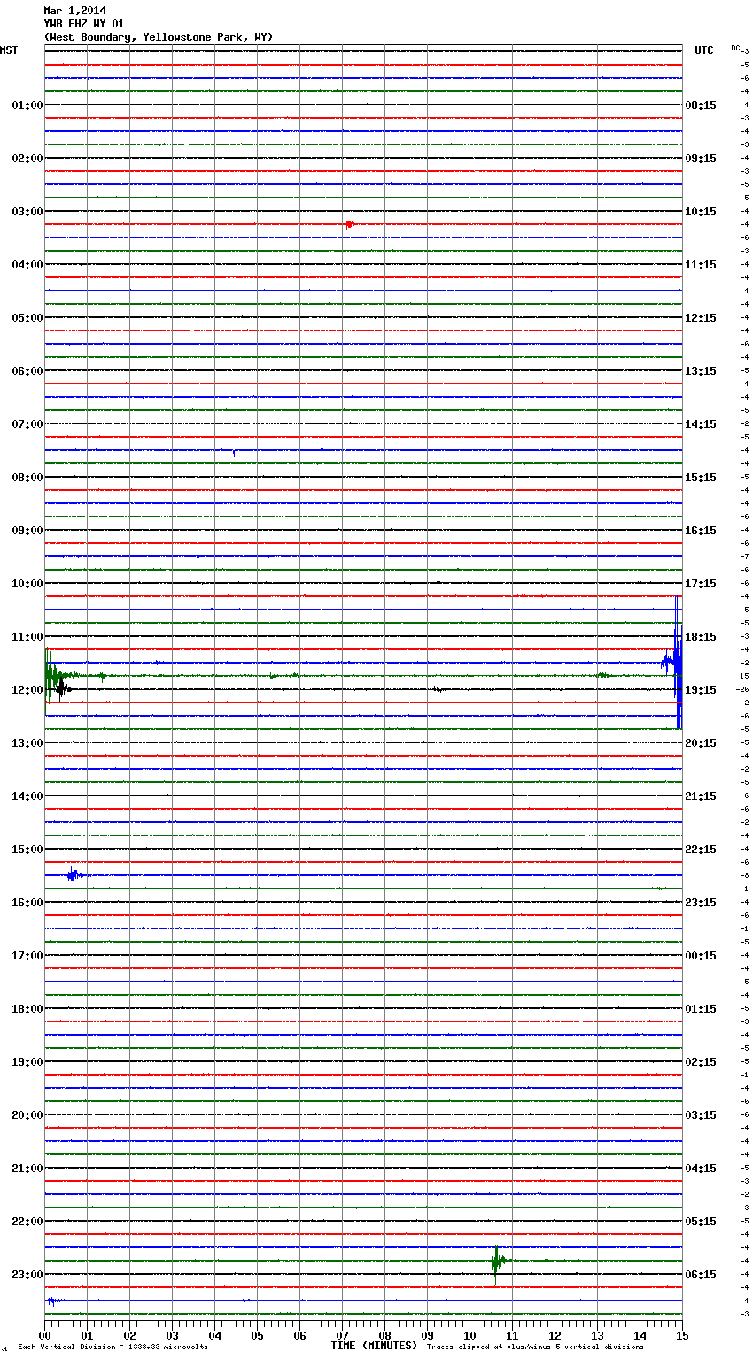
Task: Click the minute 06 axis tick label
Action: pyautogui.click(x=300, y=1335)
